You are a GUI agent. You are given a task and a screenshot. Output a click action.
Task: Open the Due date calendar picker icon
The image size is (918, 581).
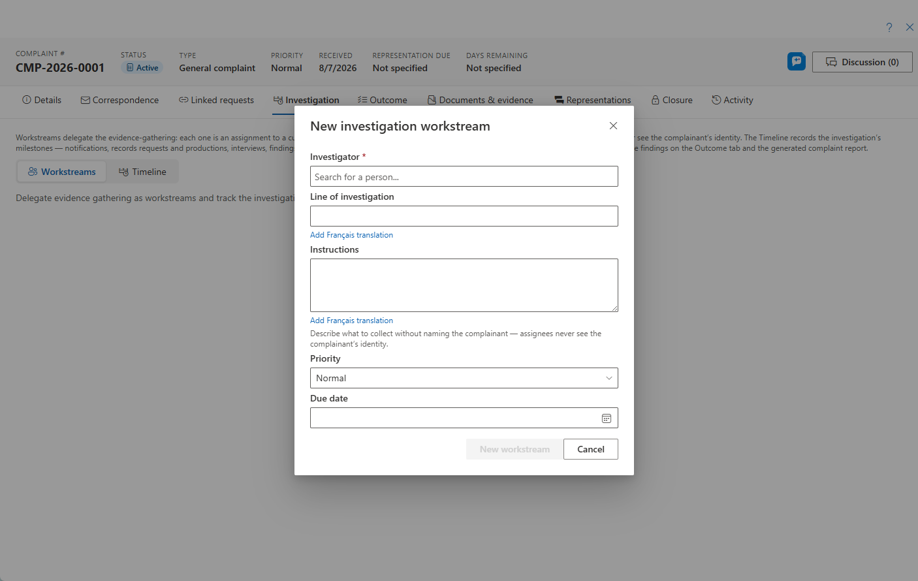pyautogui.click(x=606, y=418)
